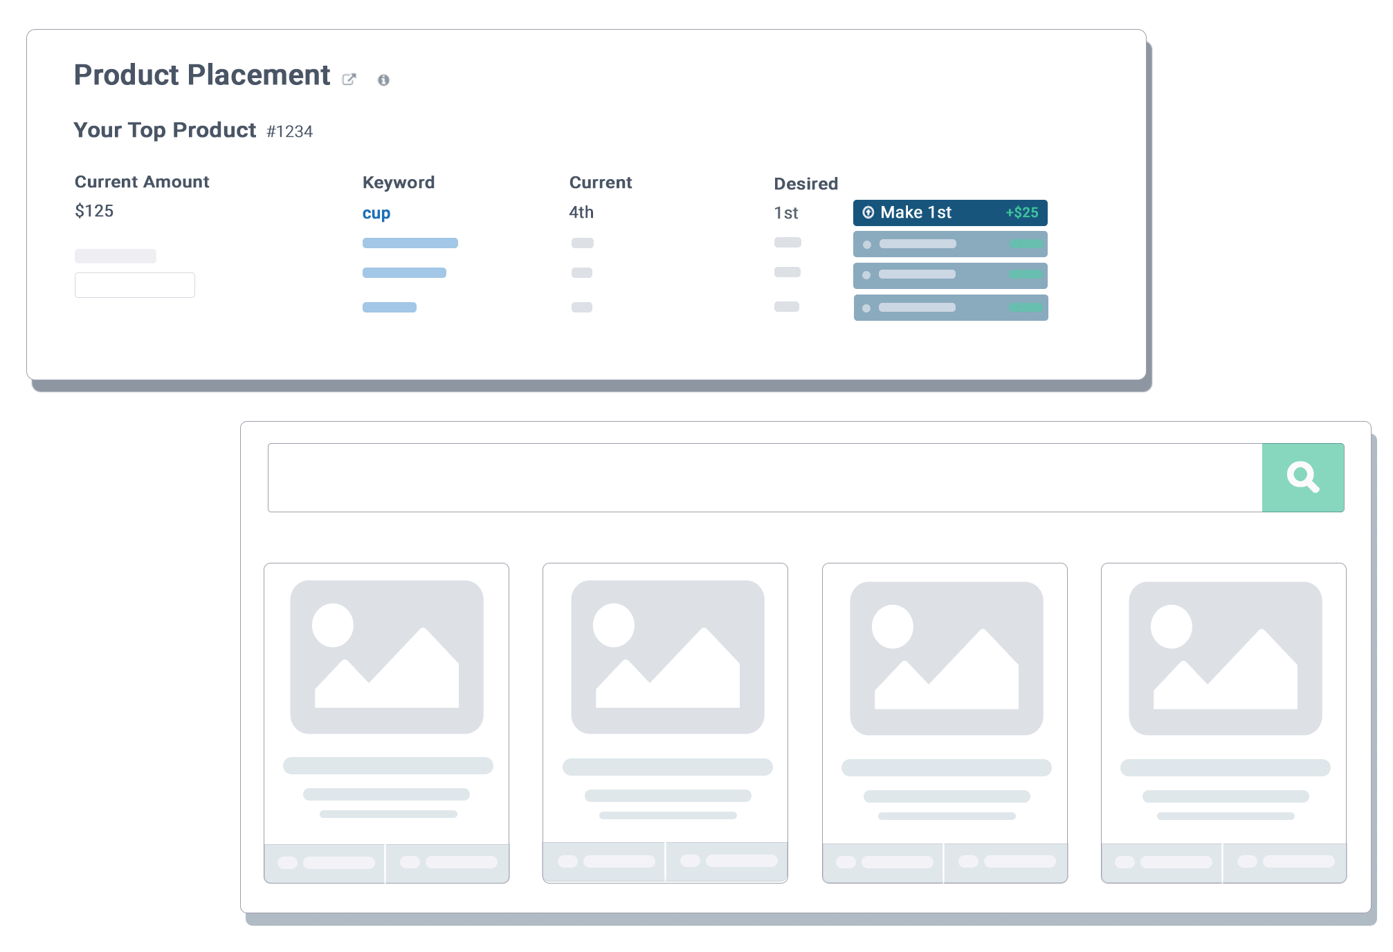The image size is (1393, 952).
Task: Click the first product card image placeholder
Action: pos(386,657)
